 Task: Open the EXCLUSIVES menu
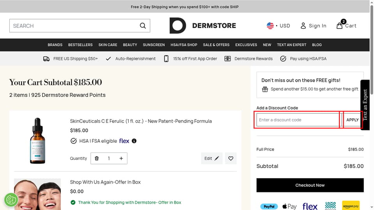pyautogui.click(x=246, y=45)
